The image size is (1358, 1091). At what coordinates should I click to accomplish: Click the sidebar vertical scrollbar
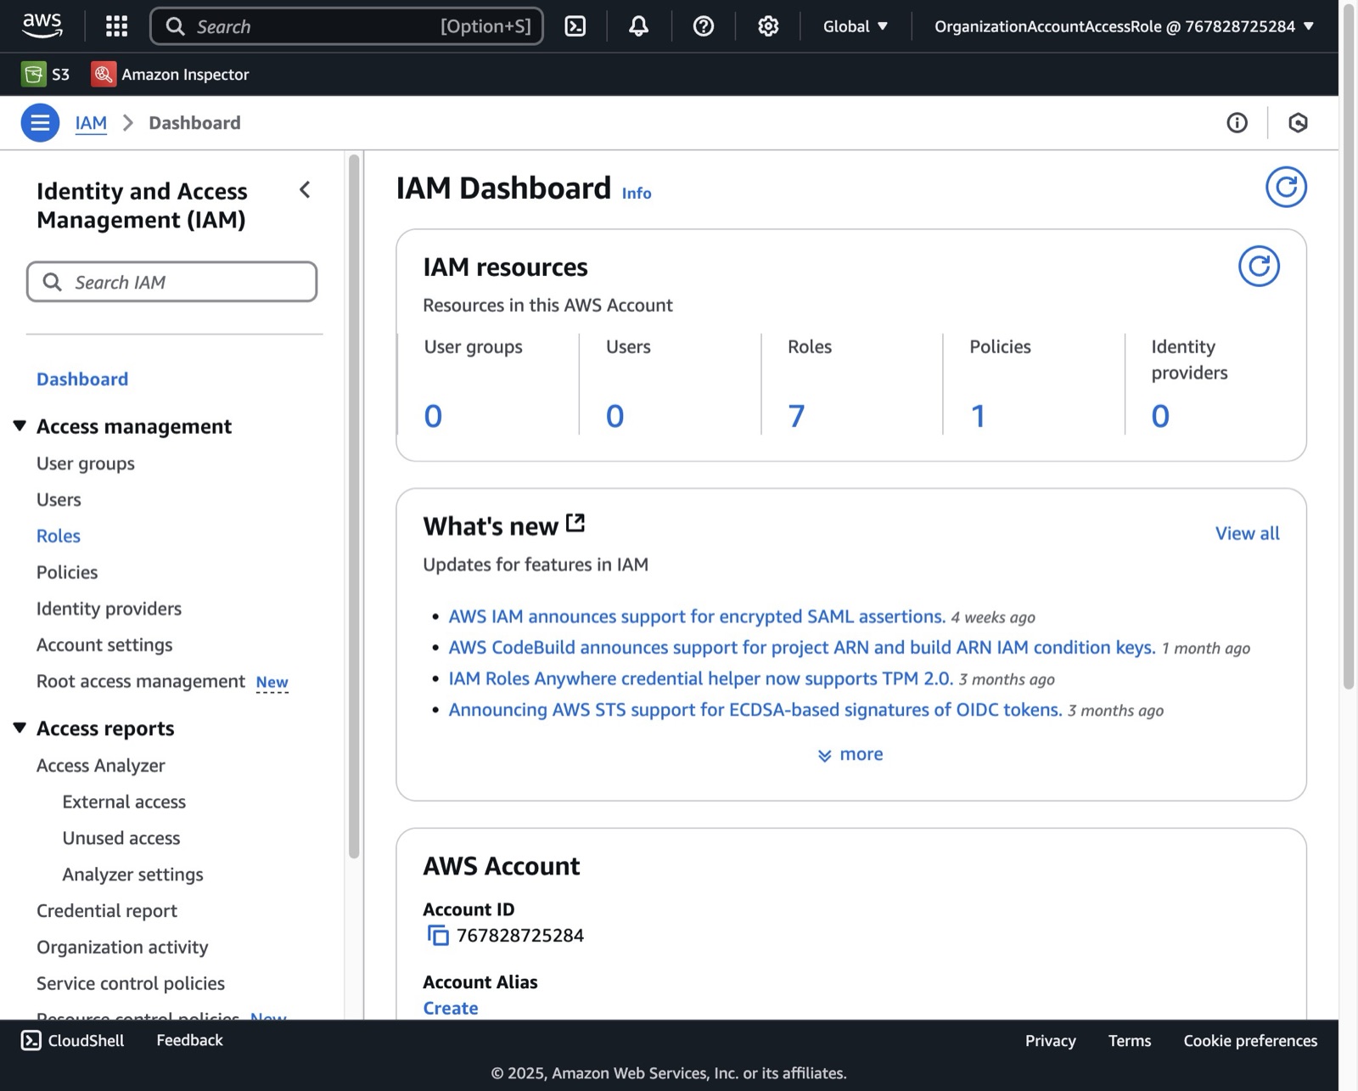(354, 506)
